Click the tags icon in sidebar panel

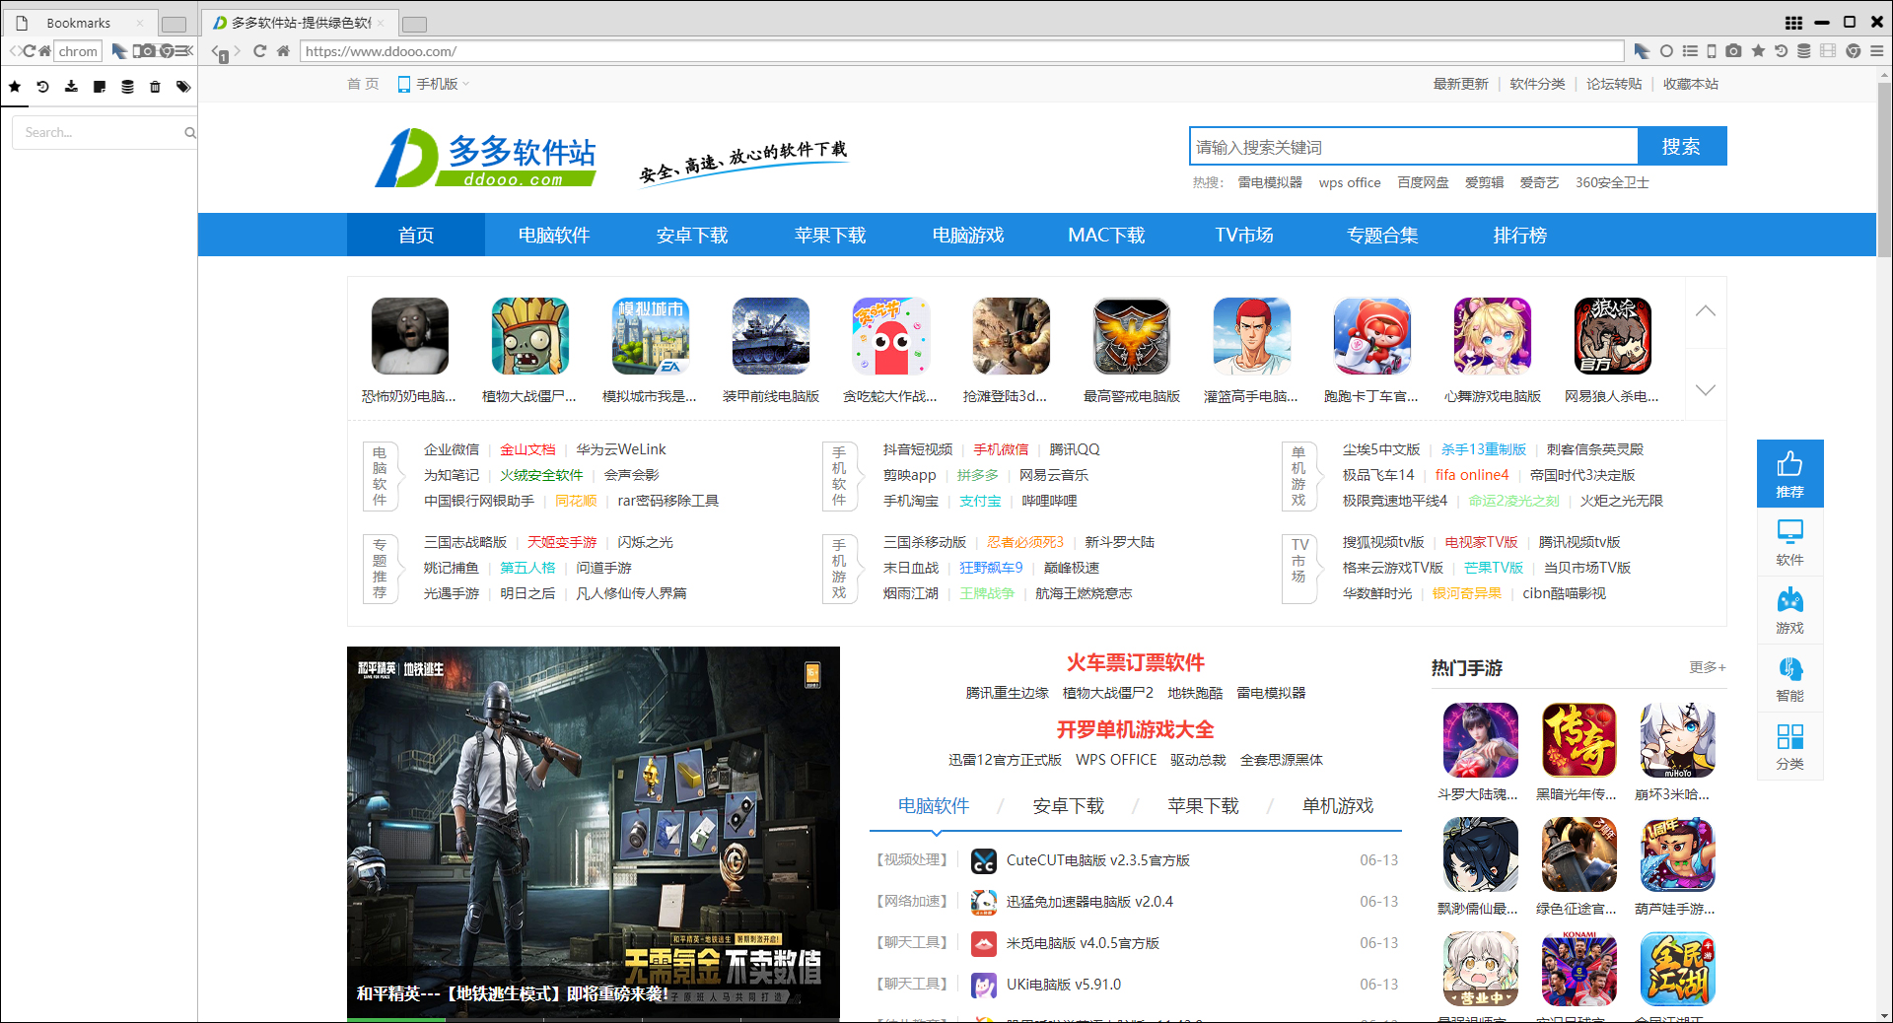click(x=183, y=87)
